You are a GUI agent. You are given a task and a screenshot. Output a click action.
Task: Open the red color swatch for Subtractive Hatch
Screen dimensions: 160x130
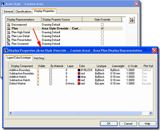[x=79, y=80]
